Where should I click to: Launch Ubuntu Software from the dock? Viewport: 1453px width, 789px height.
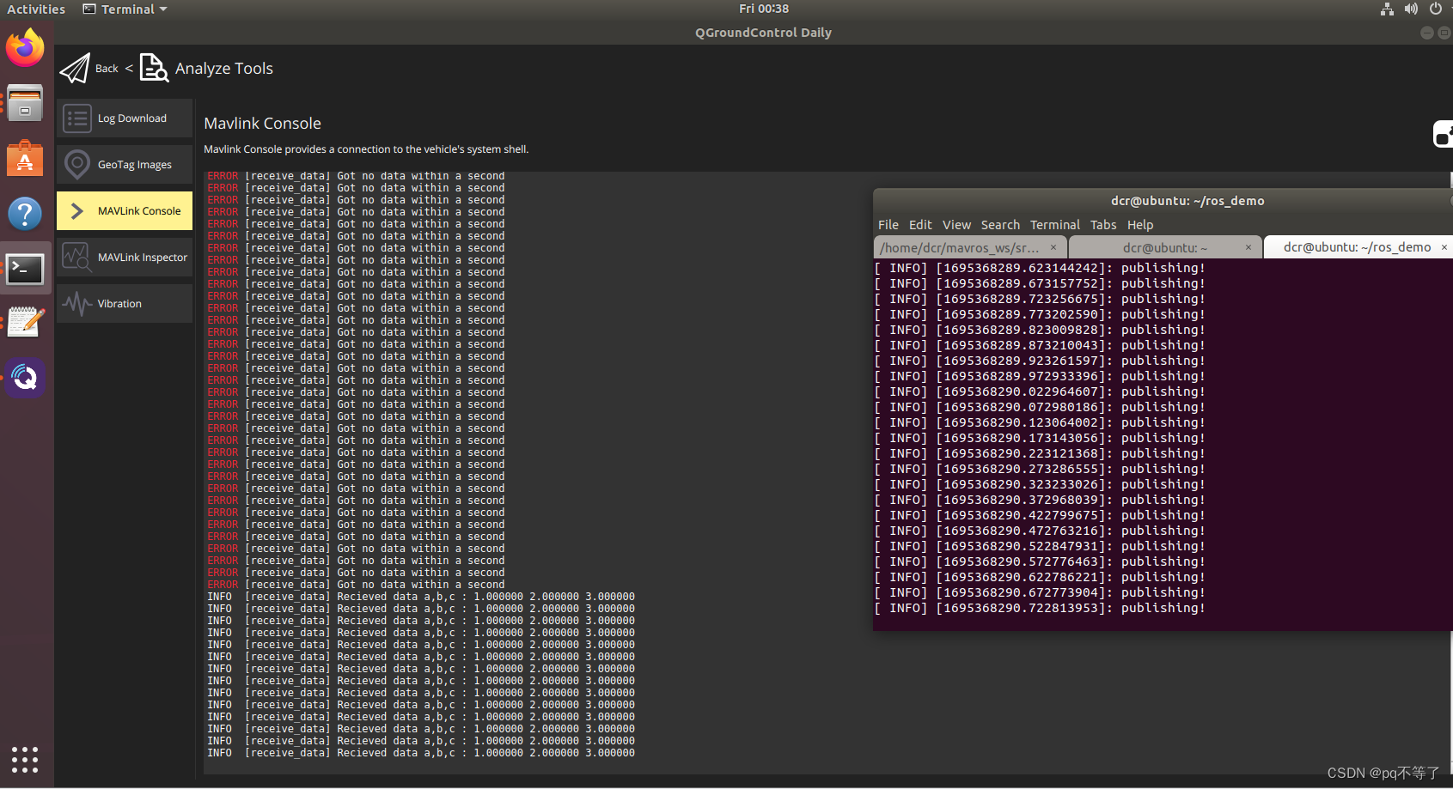point(25,159)
